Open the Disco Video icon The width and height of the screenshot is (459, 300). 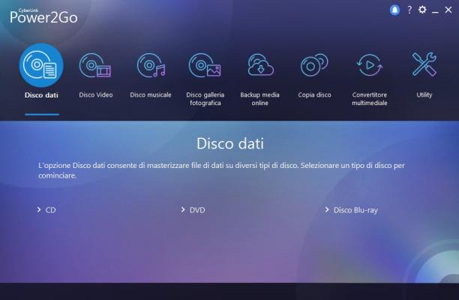[x=95, y=65]
